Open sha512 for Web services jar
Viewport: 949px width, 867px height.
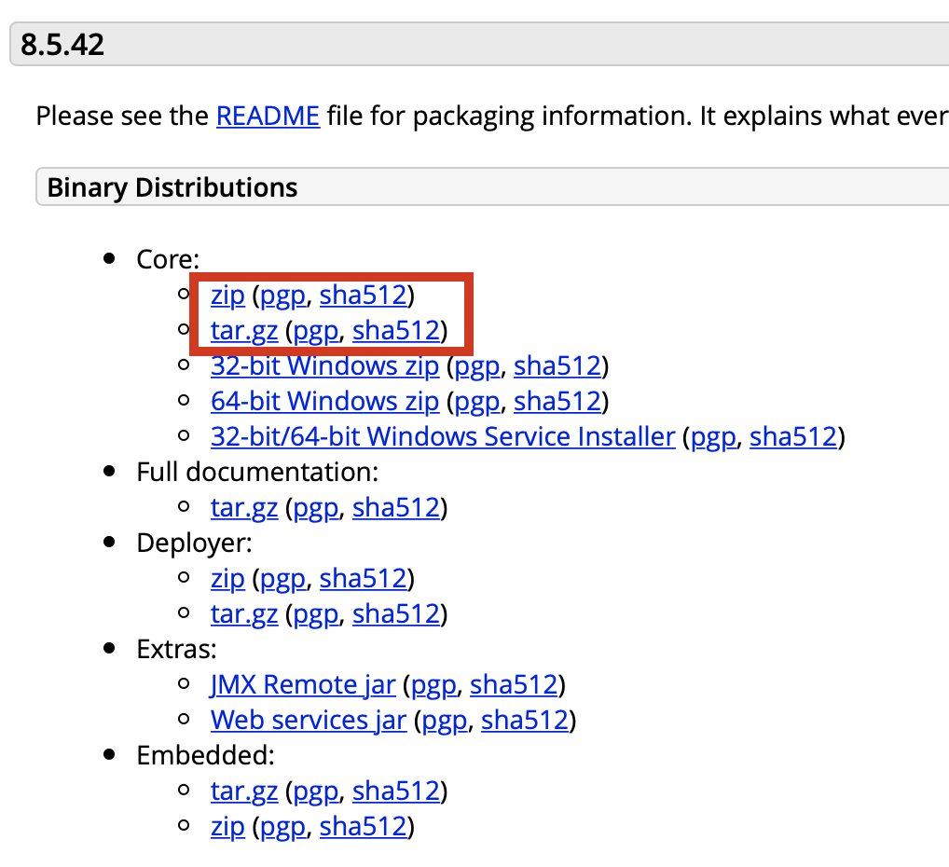[x=525, y=721]
